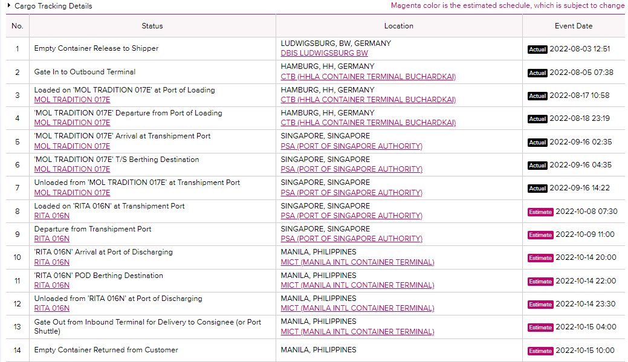Open RITA 016N link in row 8
The width and height of the screenshot is (628, 362).
[x=51, y=215]
